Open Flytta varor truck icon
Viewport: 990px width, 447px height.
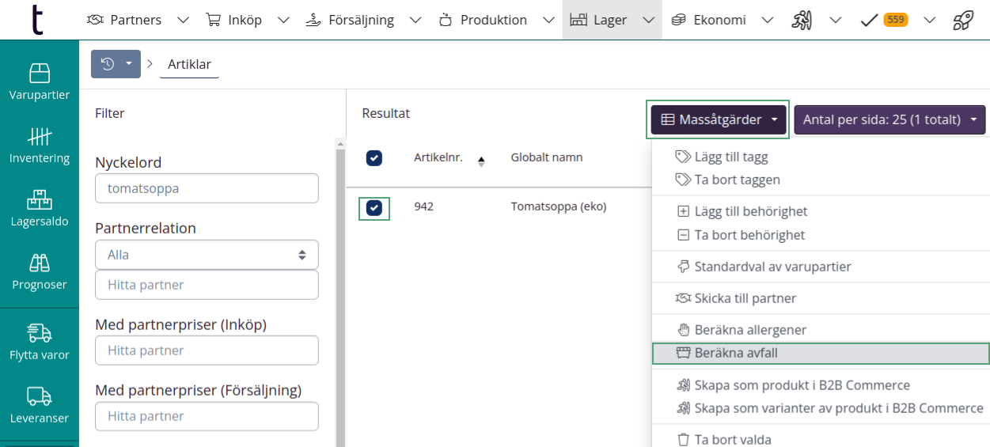tap(40, 342)
